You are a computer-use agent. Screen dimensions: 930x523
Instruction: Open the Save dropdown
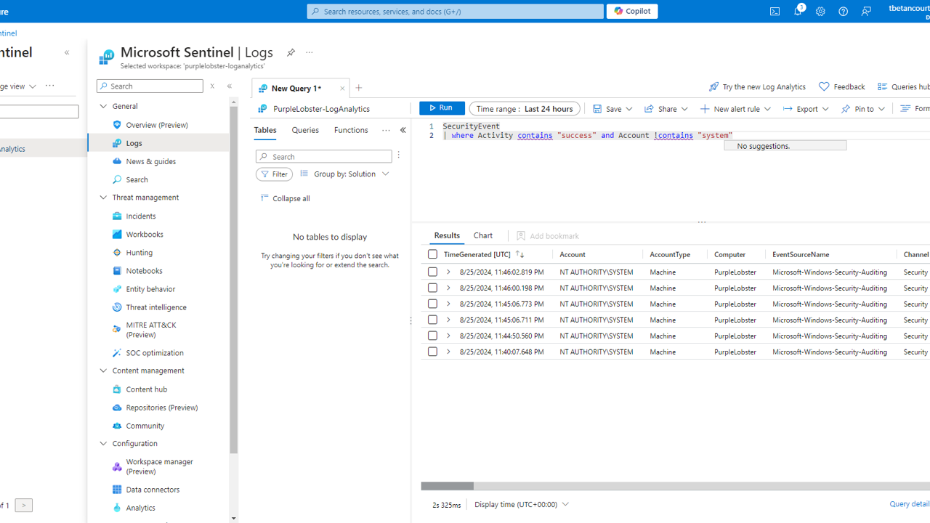tap(612, 109)
